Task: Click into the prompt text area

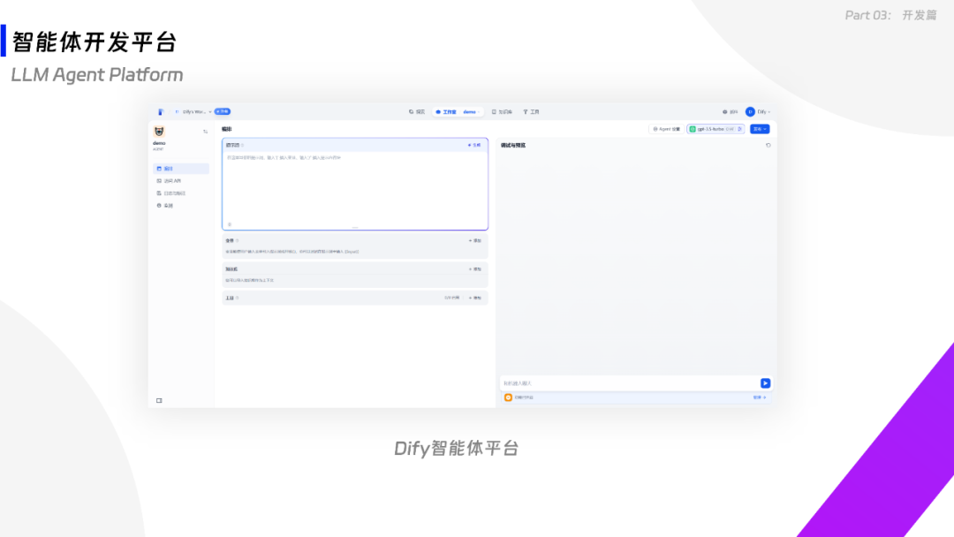Action: click(355, 188)
